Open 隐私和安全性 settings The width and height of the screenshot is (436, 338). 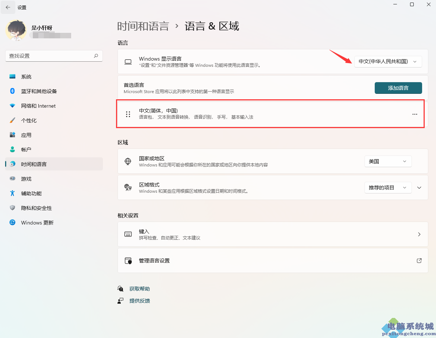pyautogui.click(x=54, y=208)
